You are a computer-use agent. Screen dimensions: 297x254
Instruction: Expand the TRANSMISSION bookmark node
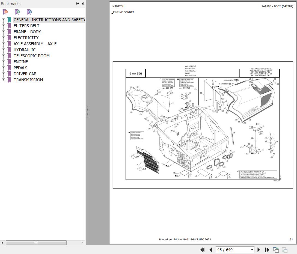[x=3, y=80]
